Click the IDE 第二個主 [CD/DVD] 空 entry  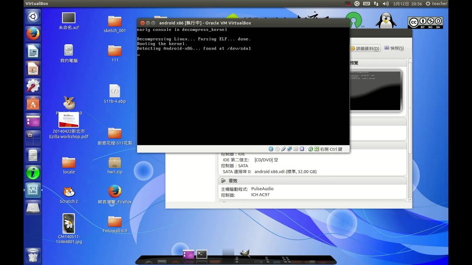(250, 160)
